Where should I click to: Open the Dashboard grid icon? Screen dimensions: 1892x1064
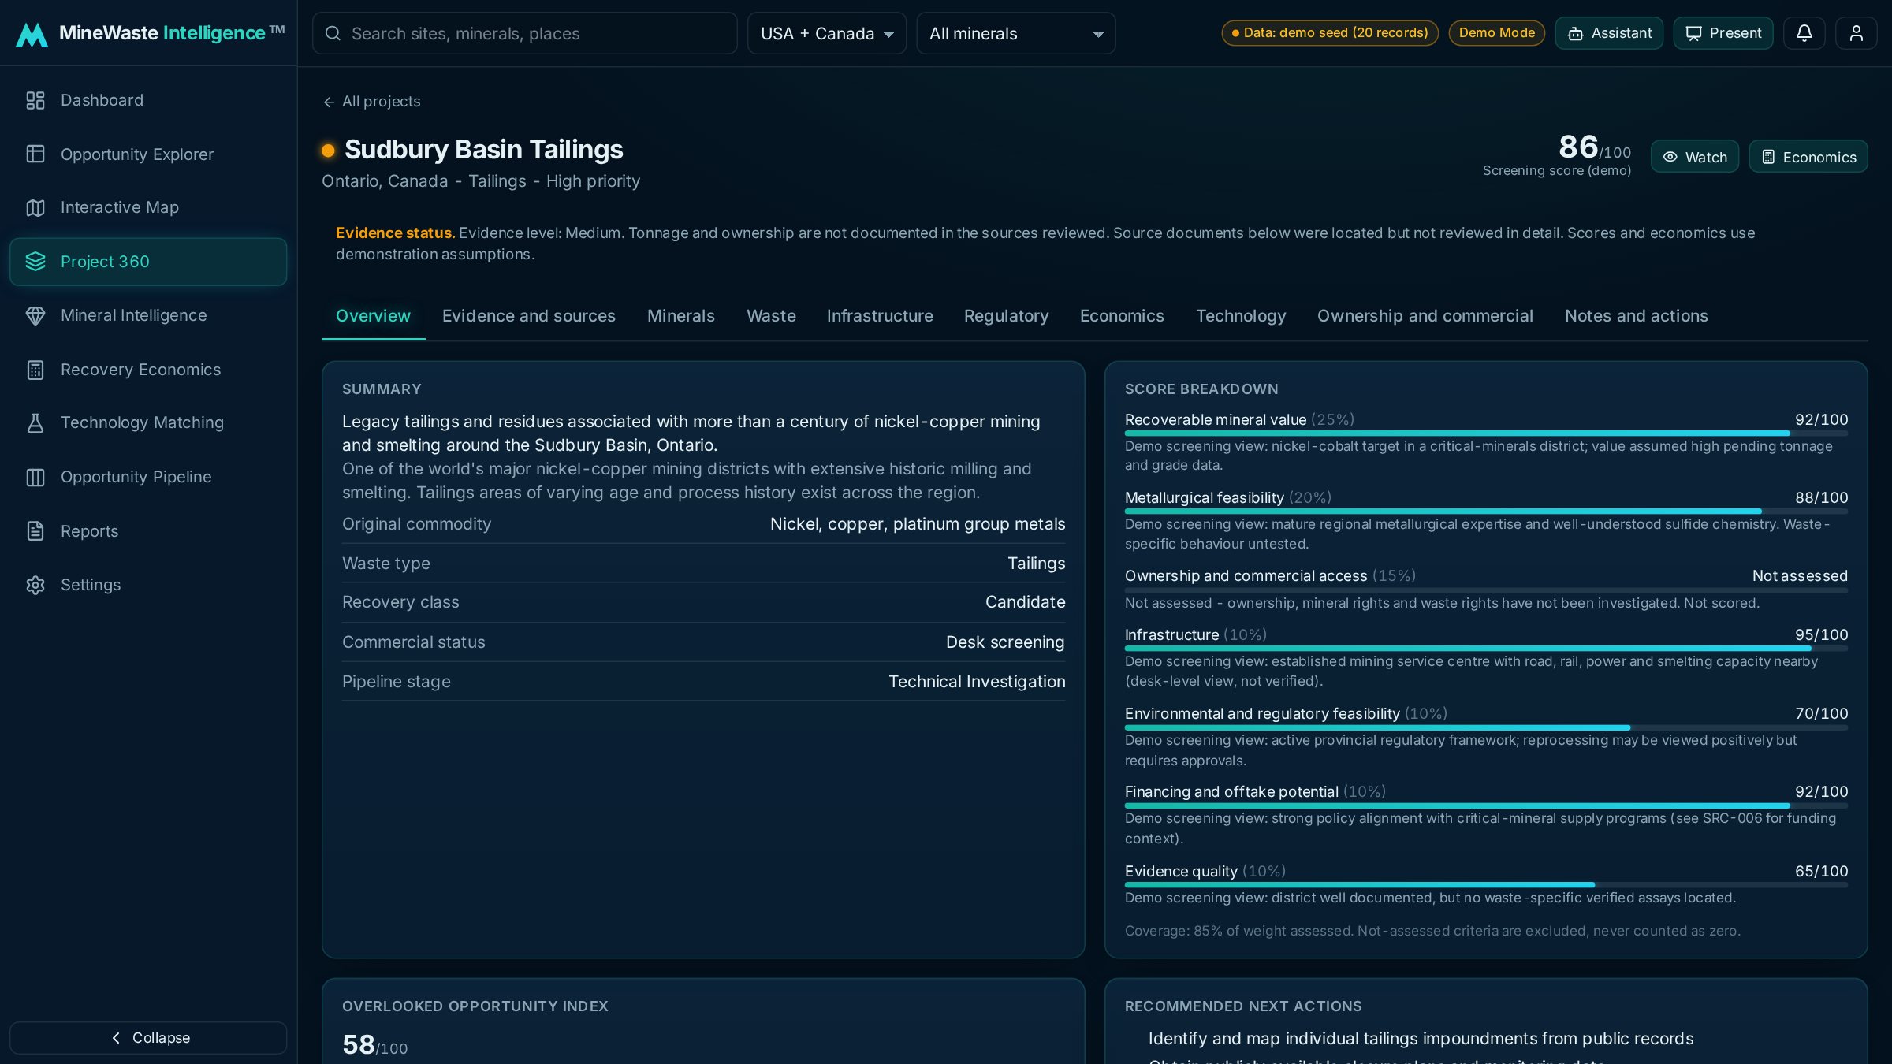[35, 100]
